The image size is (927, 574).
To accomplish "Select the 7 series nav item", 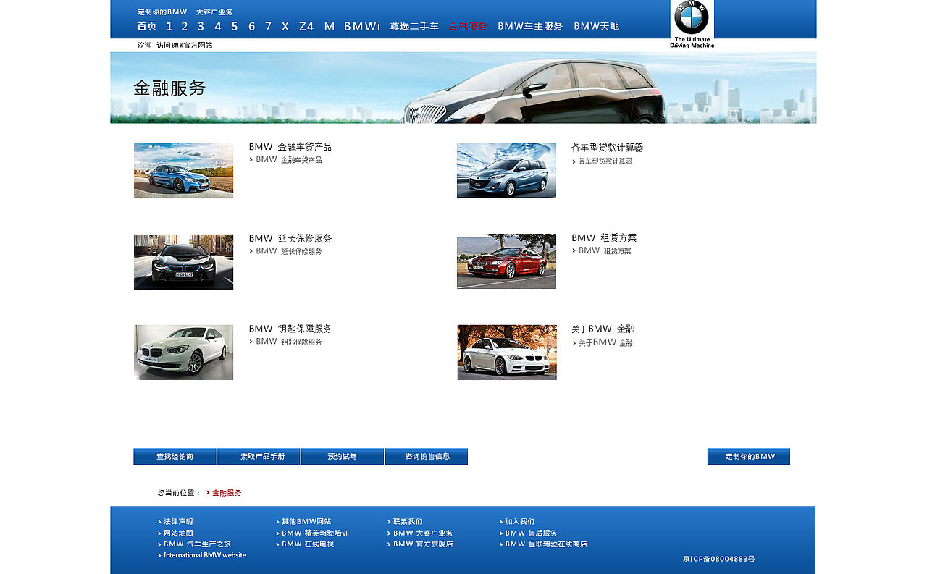I will [268, 26].
